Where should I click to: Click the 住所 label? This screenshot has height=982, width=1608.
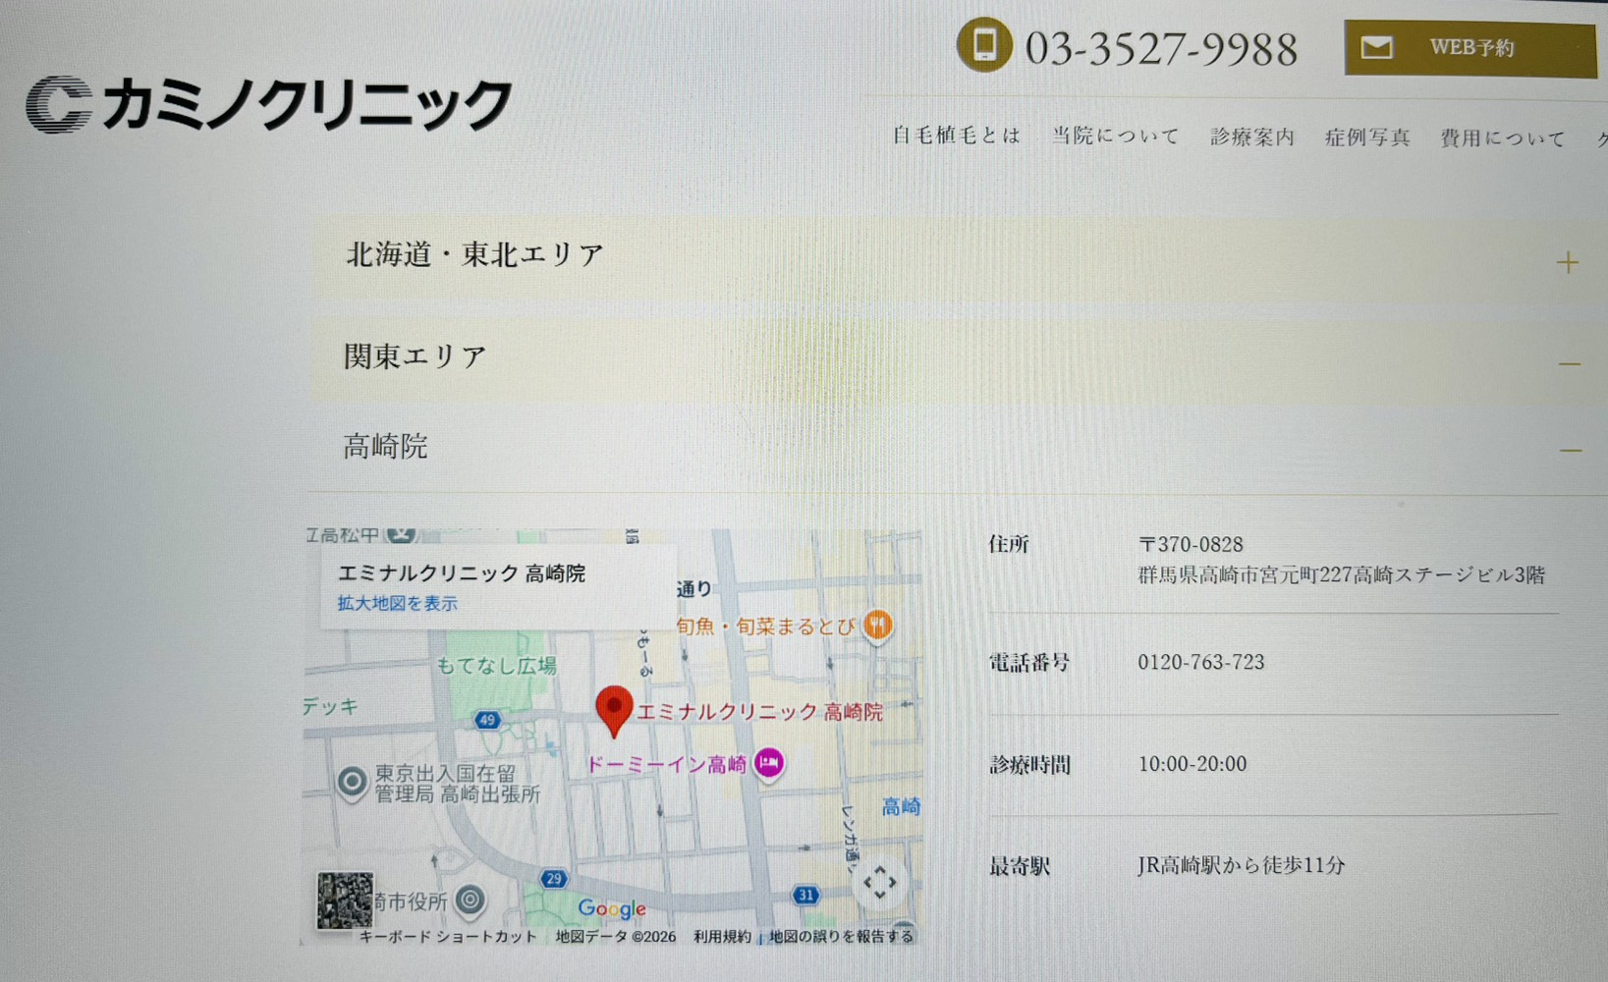pos(1009,544)
